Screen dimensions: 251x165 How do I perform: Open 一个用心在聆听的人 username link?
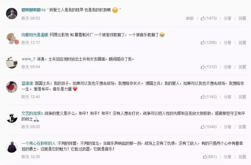tap(39, 143)
